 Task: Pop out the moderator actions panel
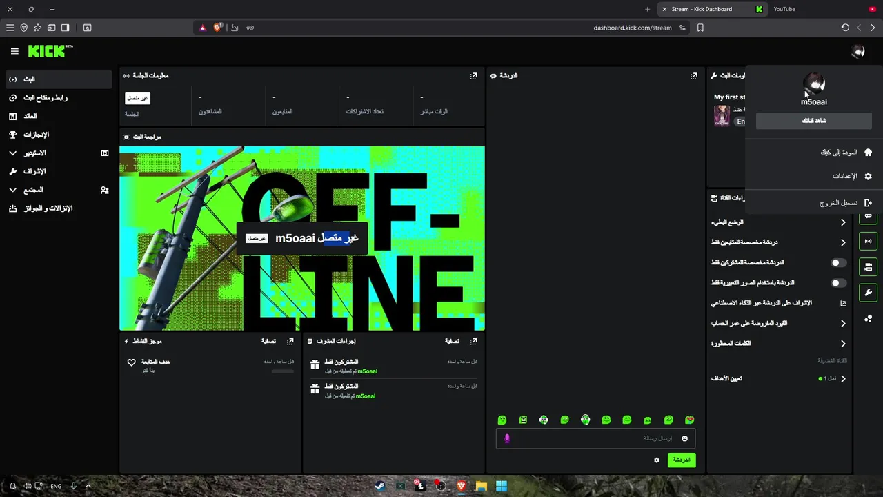click(x=473, y=341)
